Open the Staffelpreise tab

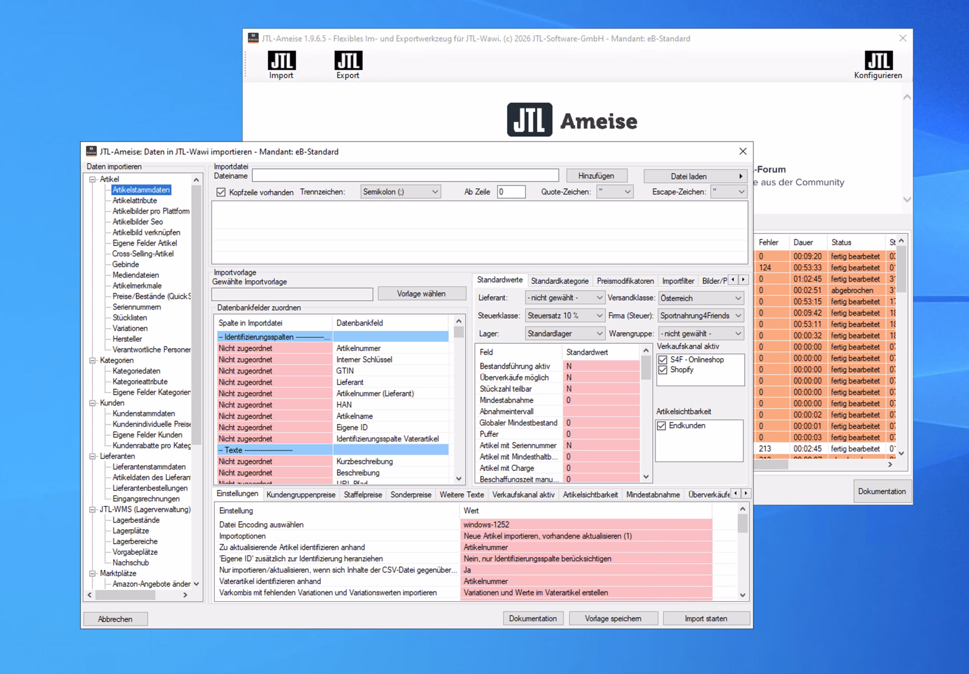[x=363, y=495]
